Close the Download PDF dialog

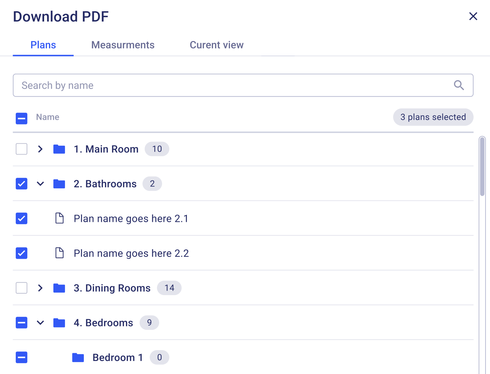(x=473, y=16)
